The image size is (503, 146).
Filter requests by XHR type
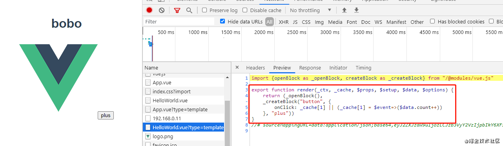click(x=284, y=22)
